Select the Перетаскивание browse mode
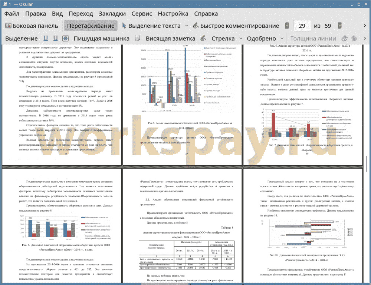 91,26
